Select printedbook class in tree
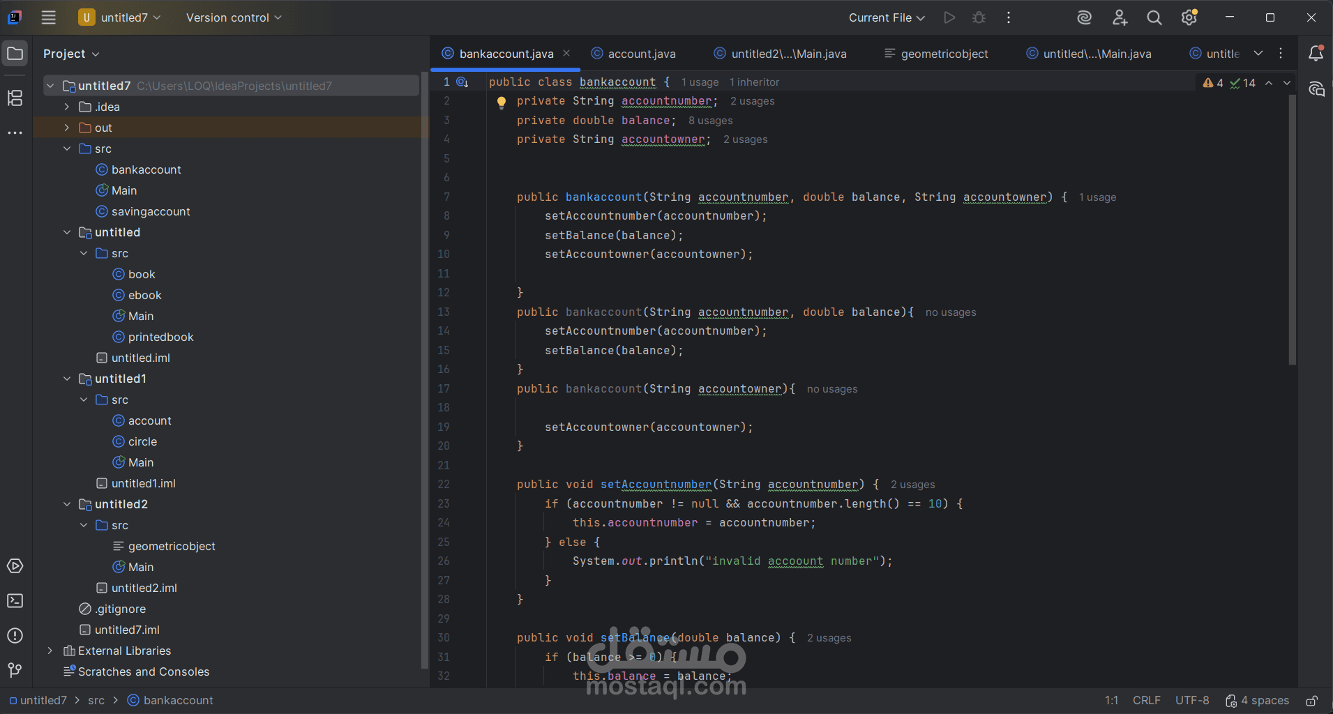1333x714 pixels. pos(153,337)
